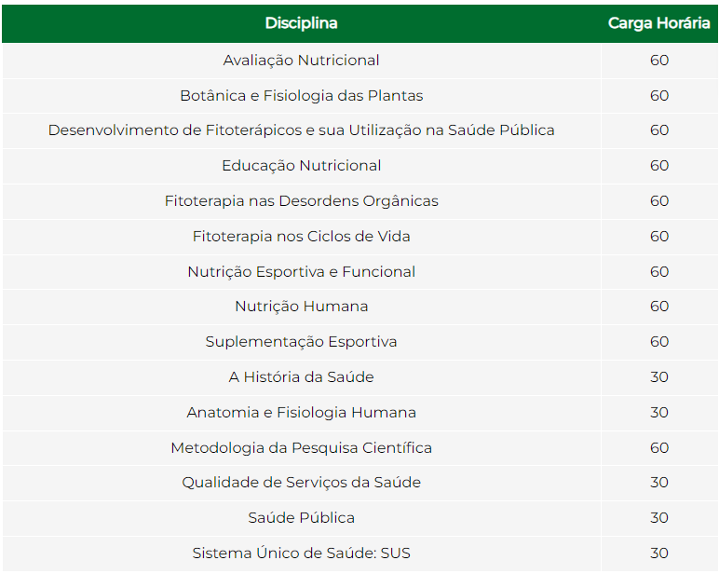Click Desenvolvimento de Fitoterápicos discipline text
Viewport: 719px width, 574px height.
[301, 130]
